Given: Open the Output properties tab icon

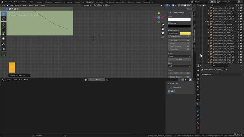Looking at the screenshot, I should tap(198, 79).
